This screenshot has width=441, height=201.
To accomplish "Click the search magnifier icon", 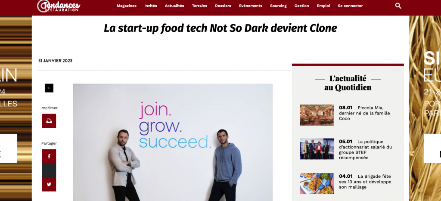I will [398, 6].
